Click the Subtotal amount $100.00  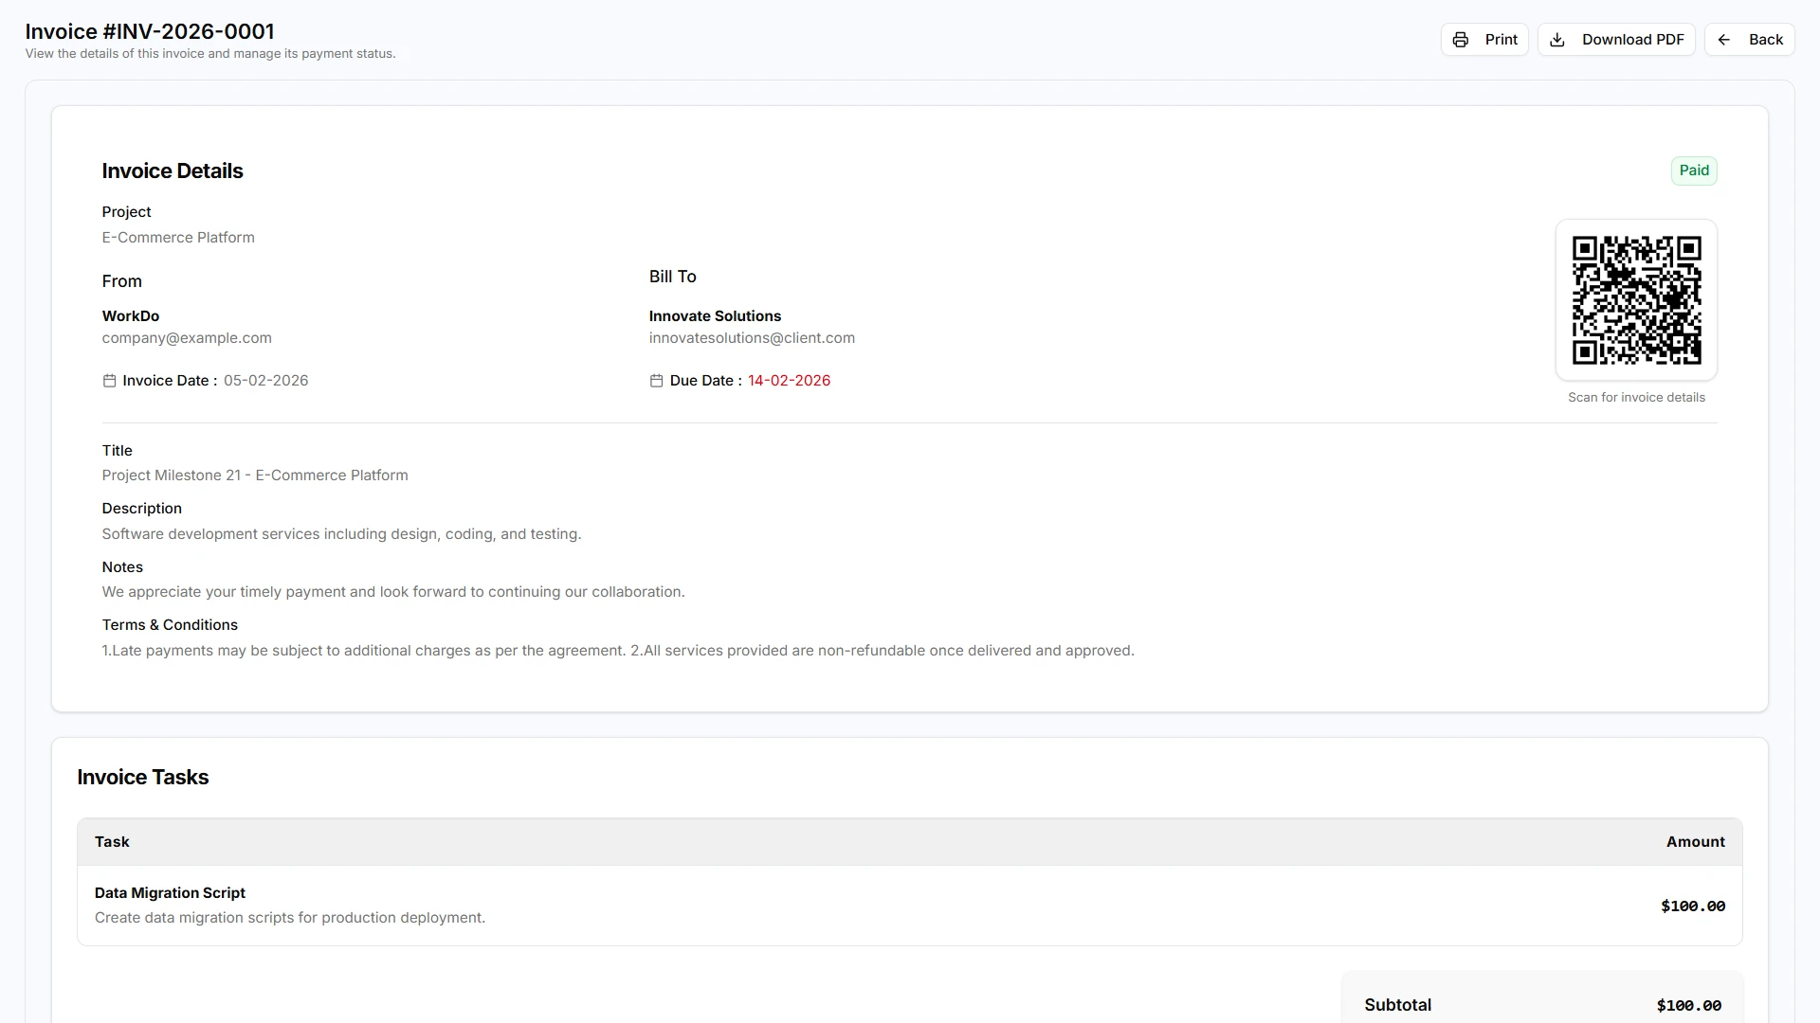click(x=1689, y=1006)
